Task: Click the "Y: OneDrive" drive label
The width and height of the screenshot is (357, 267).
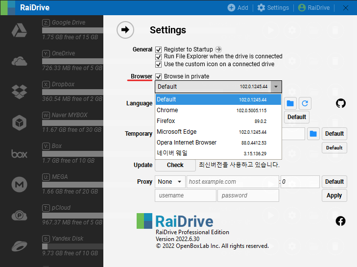Action: pyautogui.click(x=58, y=53)
